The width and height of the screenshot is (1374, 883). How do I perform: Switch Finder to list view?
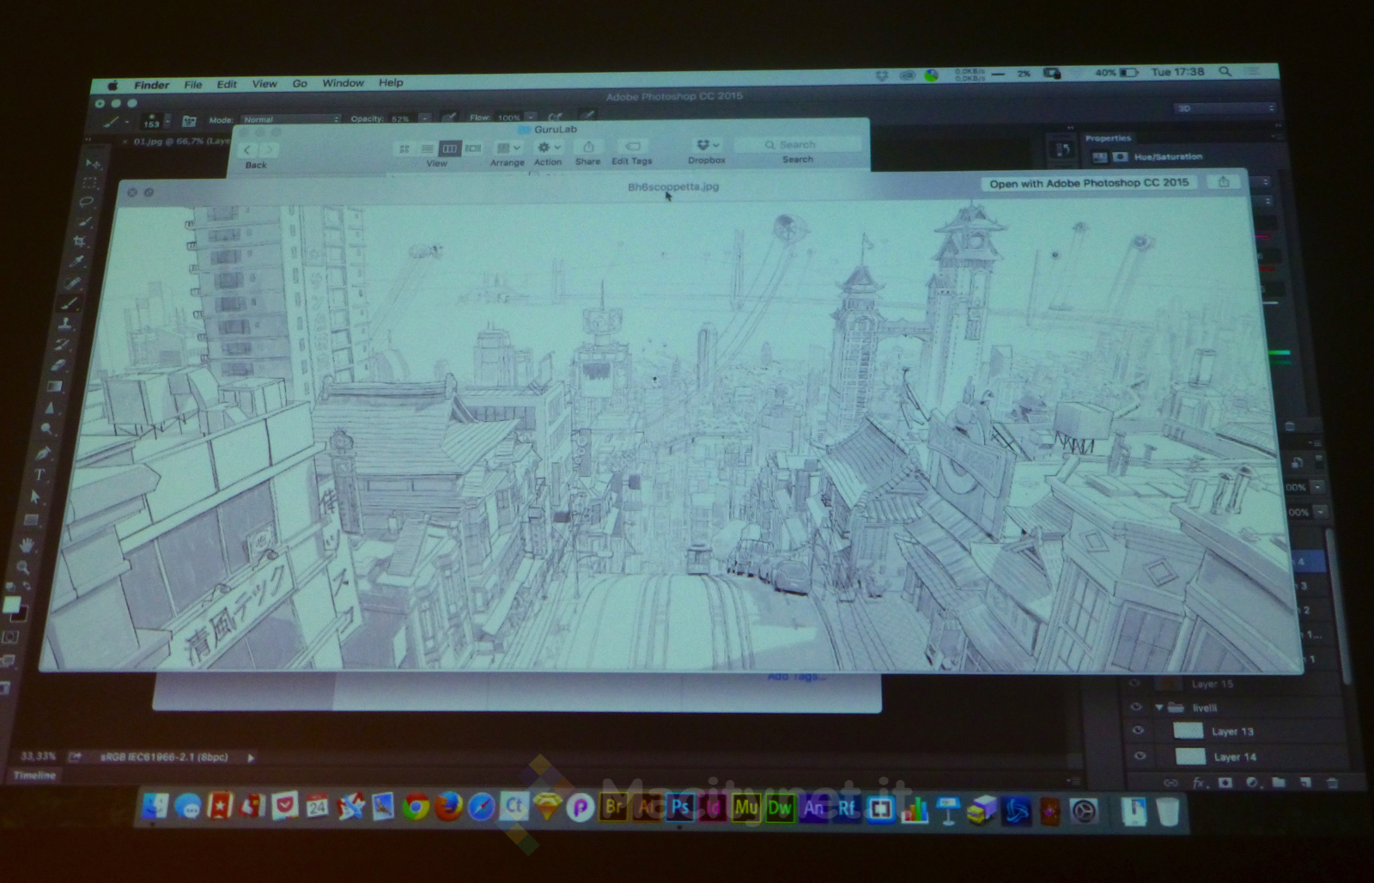pos(427,149)
